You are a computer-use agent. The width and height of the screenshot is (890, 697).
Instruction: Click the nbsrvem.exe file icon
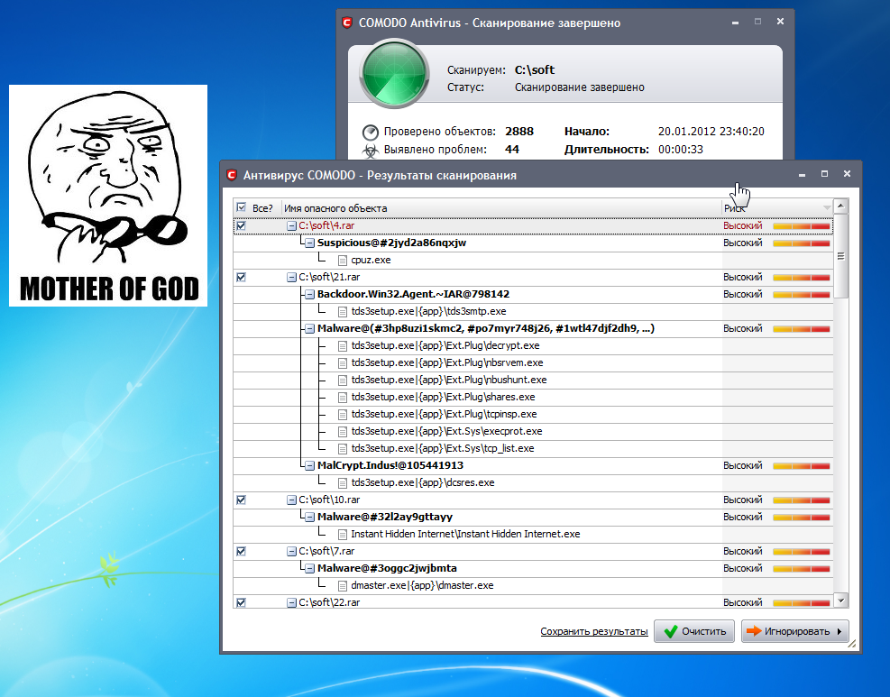tap(343, 363)
